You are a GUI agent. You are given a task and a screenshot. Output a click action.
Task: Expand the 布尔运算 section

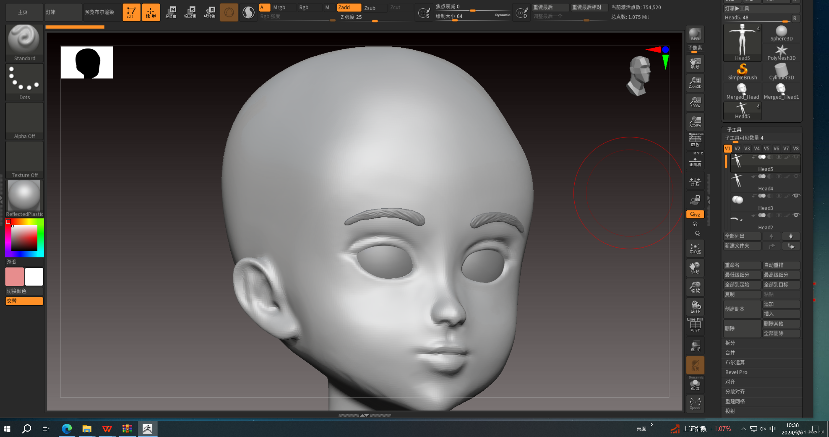(735, 362)
